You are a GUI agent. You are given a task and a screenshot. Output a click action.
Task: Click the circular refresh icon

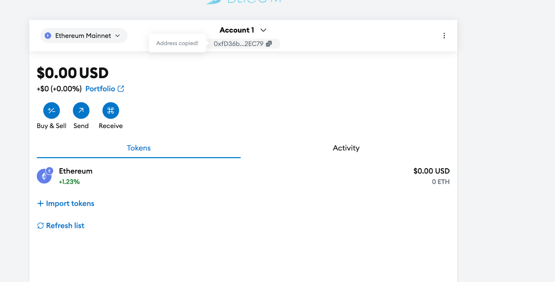click(41, 226)
